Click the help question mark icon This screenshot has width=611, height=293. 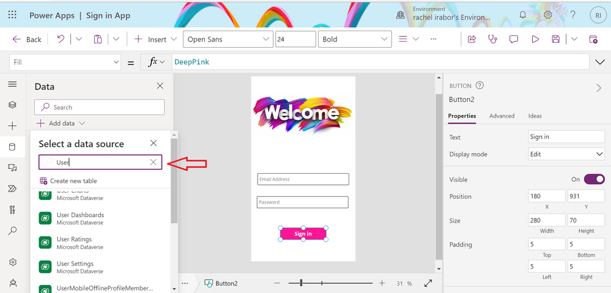(x=573, y=15)
